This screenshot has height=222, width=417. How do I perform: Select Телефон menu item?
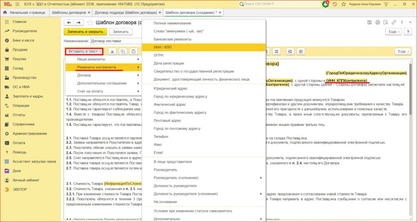pyautogui.click(x=204, y=137)
